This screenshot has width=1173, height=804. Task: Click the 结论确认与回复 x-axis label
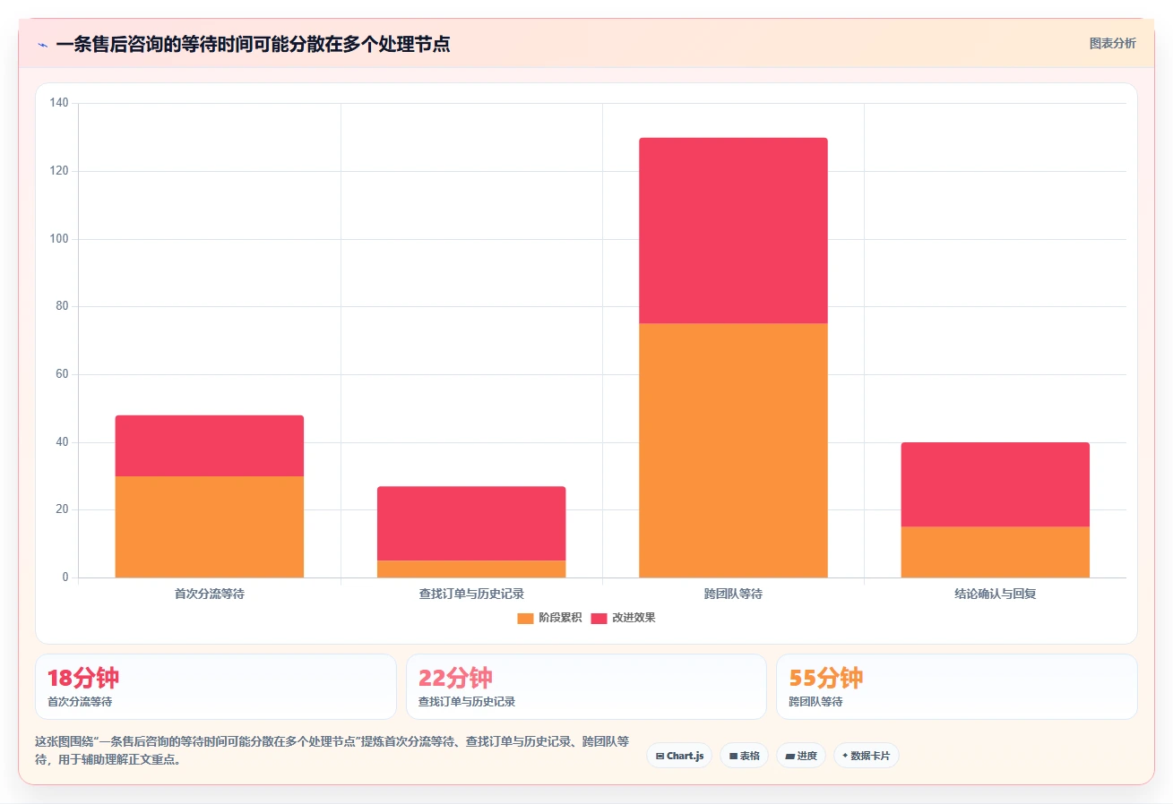coord(996,594)
